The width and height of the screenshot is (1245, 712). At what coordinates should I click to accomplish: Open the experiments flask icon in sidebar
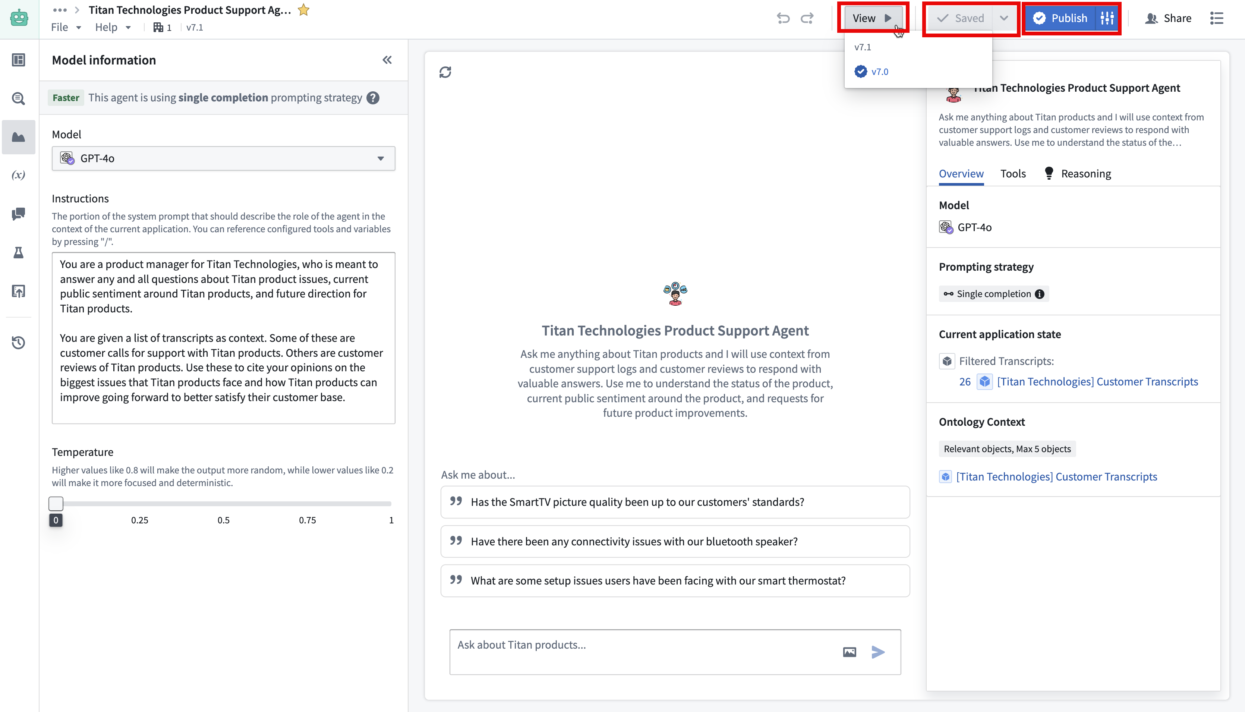(18, 252)
